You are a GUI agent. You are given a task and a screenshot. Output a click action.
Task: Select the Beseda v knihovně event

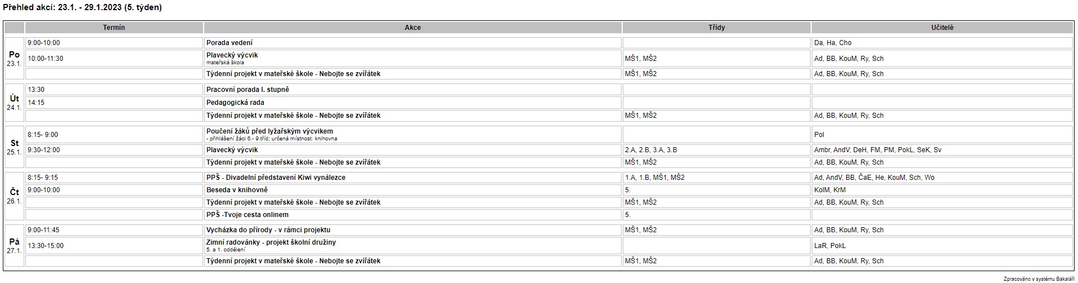[x=237, y=190]
